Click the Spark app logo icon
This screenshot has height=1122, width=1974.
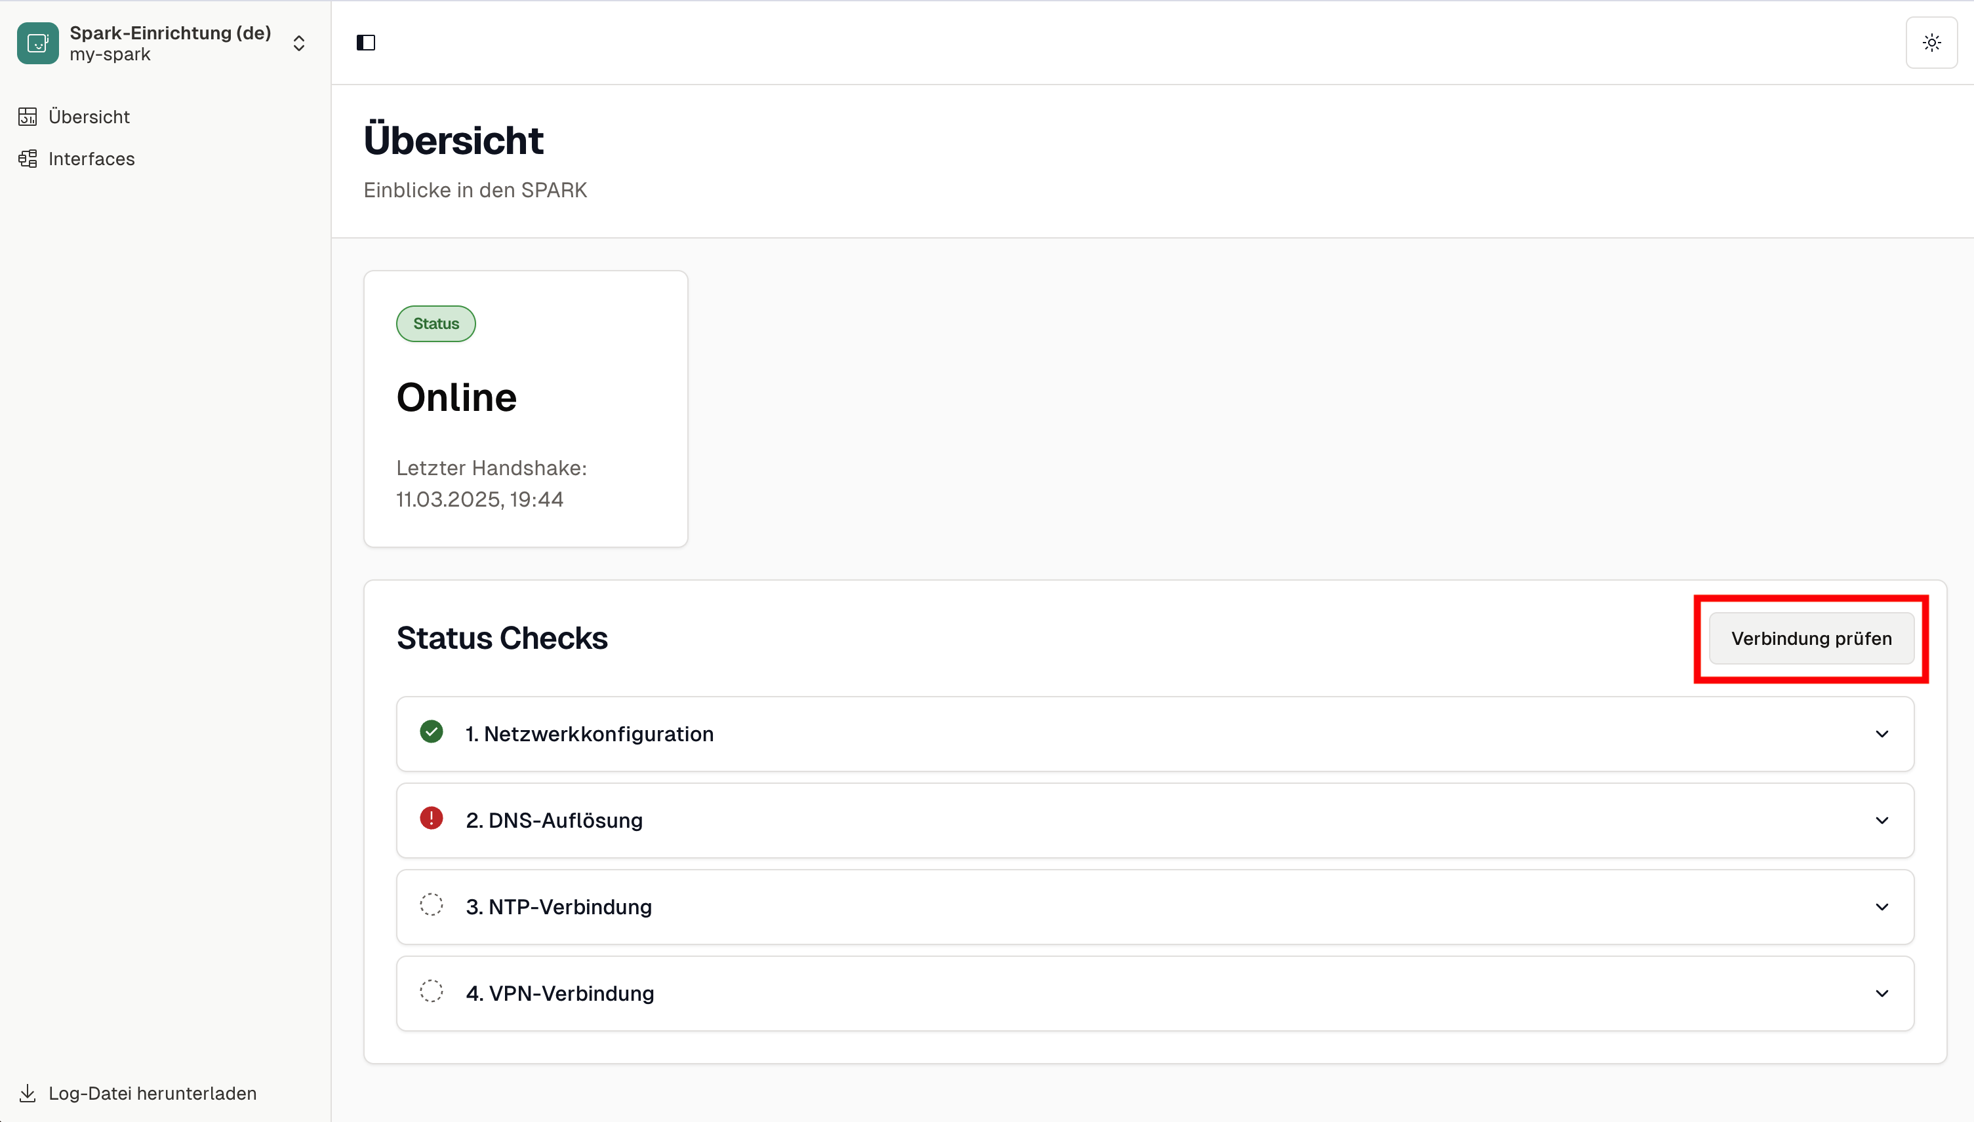[38, 43]
